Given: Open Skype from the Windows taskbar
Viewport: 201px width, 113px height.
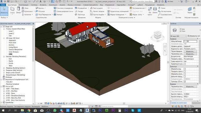Looking at the screenshot, I should [x=133, y=110].
